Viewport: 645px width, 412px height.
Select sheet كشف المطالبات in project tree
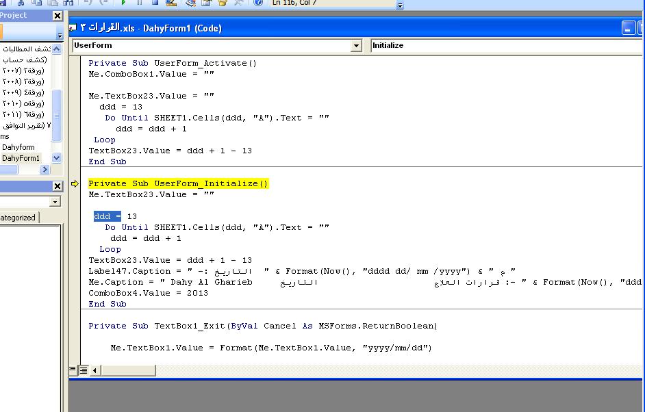tap(26, 49)
